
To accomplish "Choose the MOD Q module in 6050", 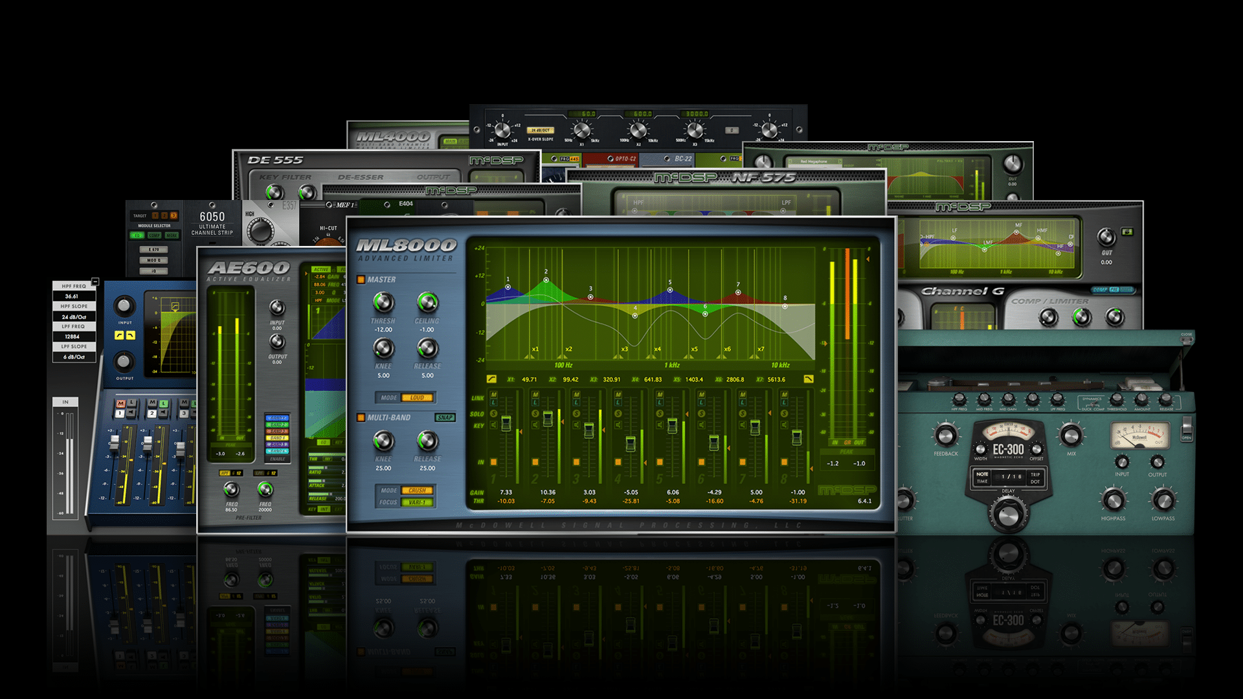I will pyautogui.click(x=154, y=260).
